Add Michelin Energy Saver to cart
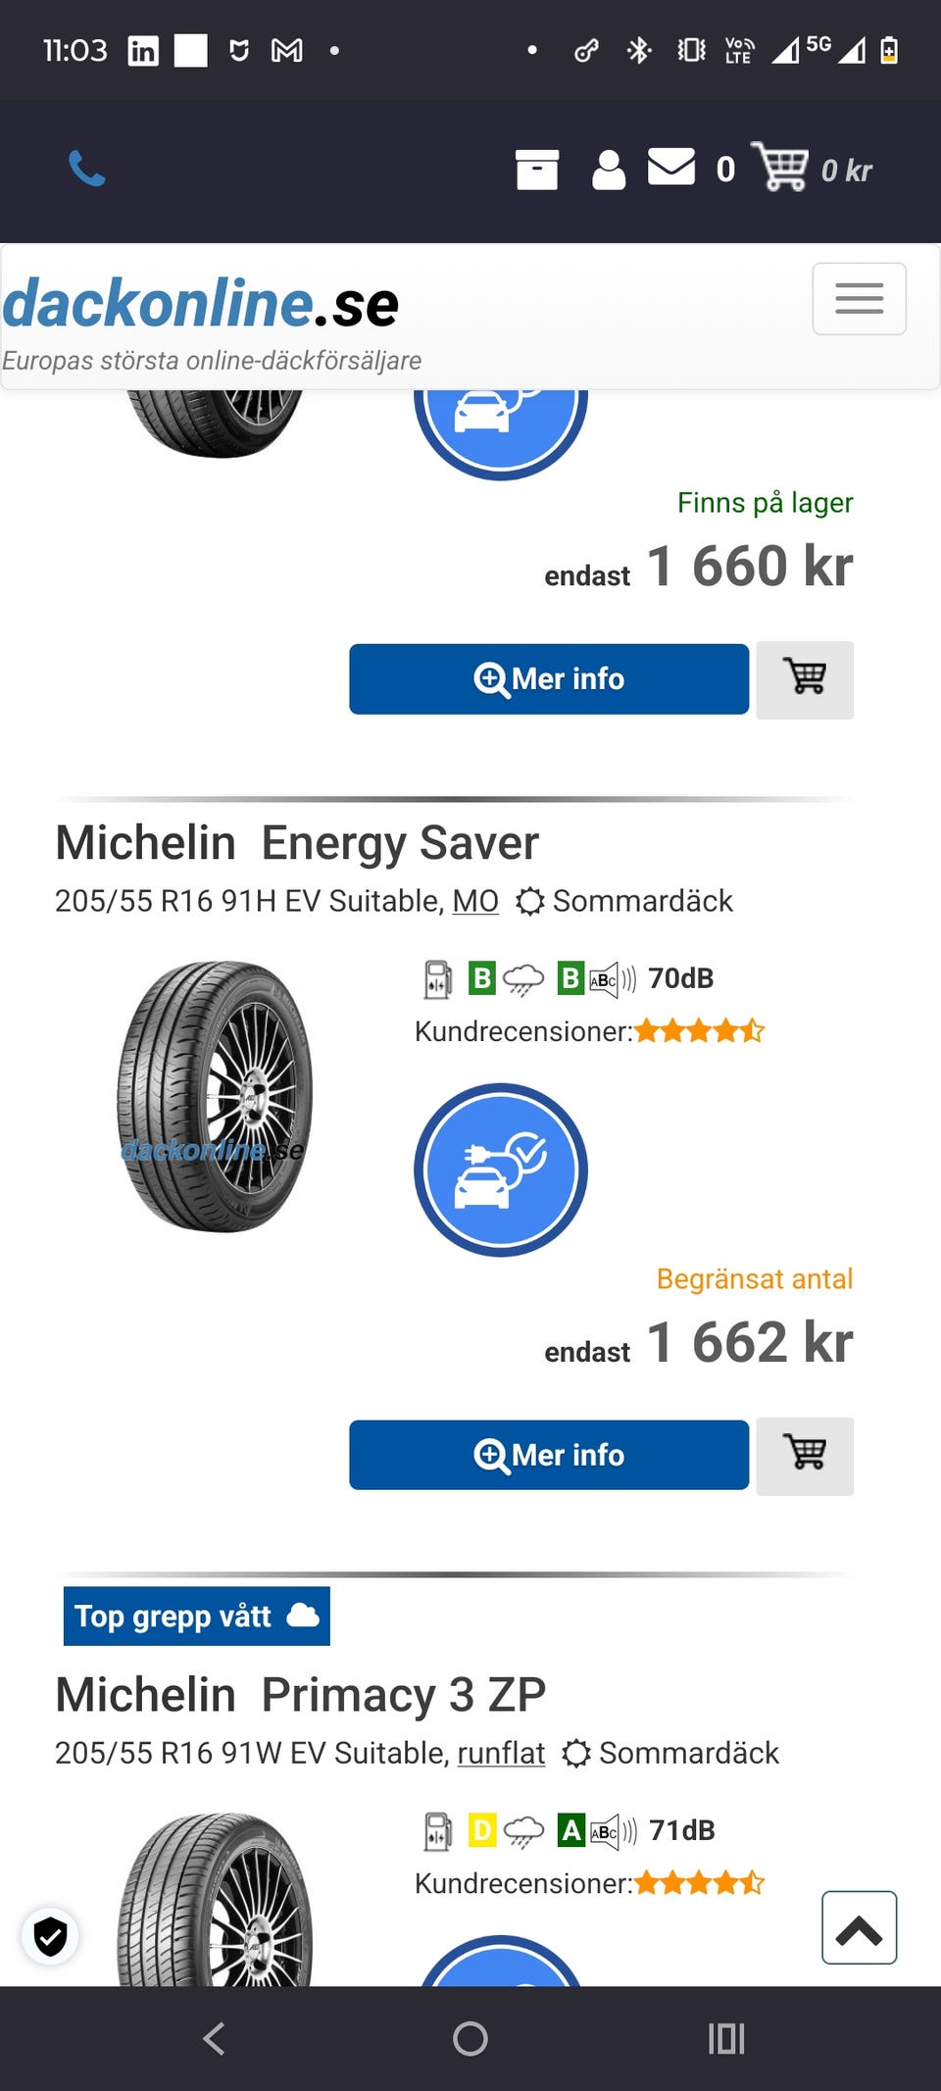The image size is (941, 2091). [805, 1456]
